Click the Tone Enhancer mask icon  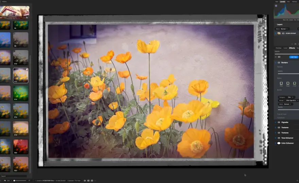pos(279,138)
